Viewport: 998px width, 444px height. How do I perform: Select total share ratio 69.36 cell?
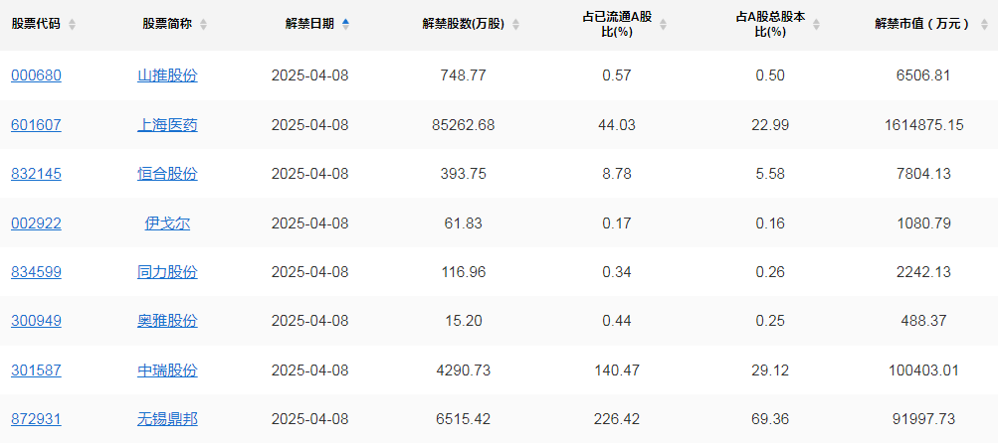pyautogui.click(x=770, y=419)
